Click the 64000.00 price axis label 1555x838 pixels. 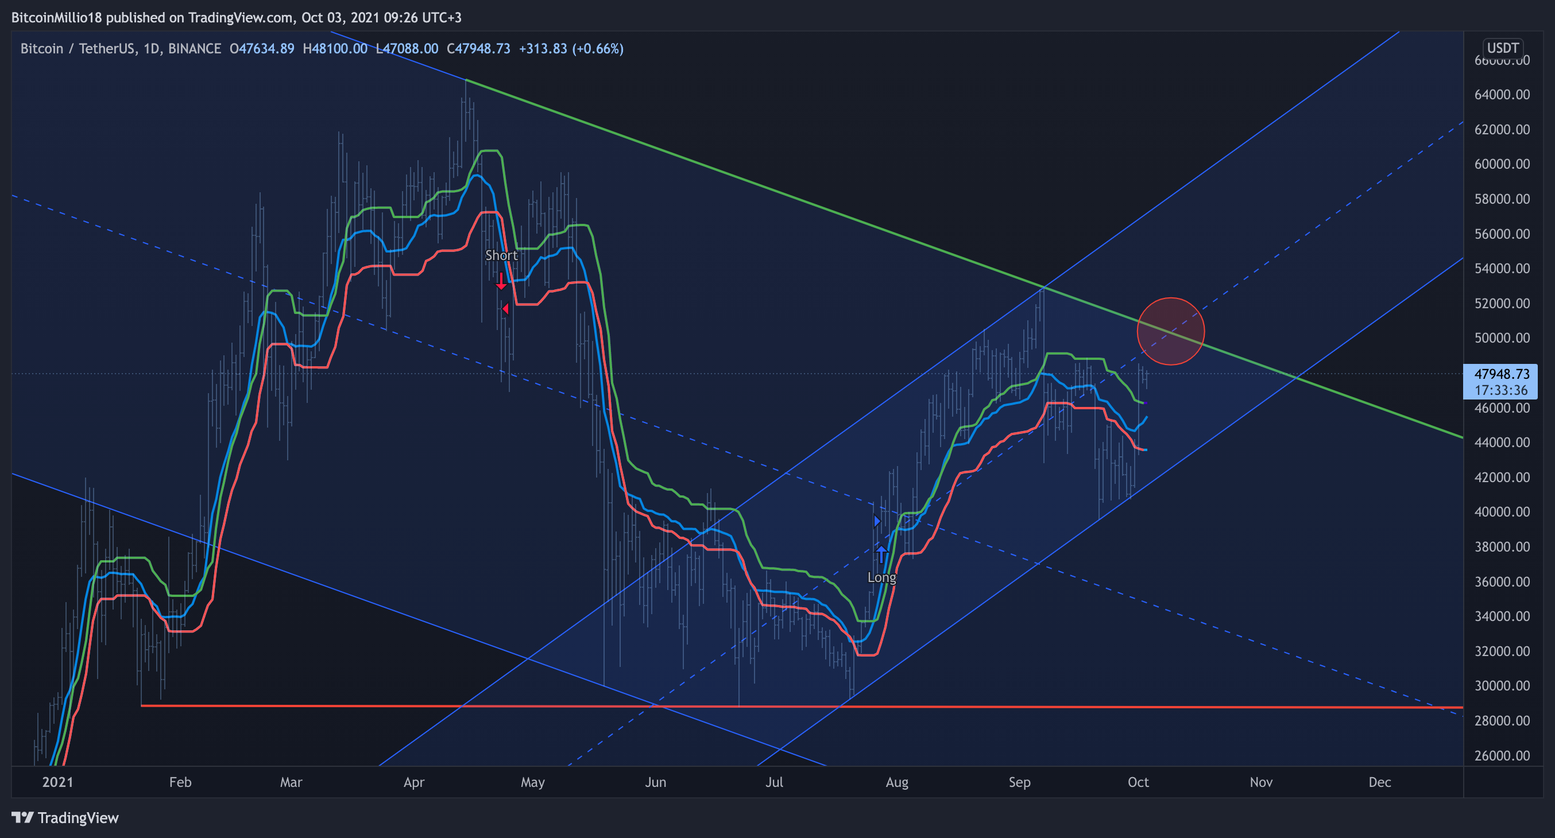click(x=1502, y=95)
